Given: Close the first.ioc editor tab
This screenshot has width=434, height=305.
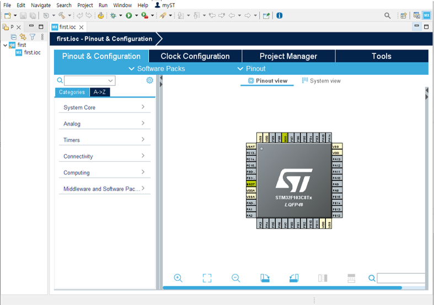Looking at the screenshot, I should click(81, 27).
